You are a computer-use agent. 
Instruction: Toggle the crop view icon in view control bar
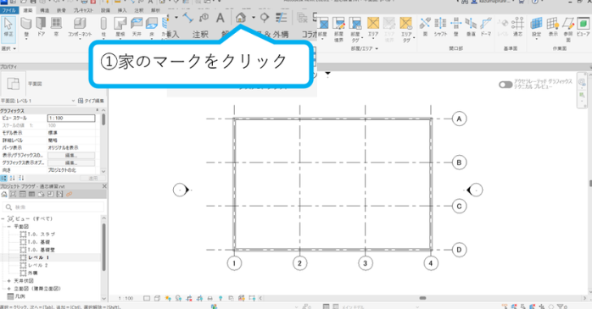pos(189,299)
